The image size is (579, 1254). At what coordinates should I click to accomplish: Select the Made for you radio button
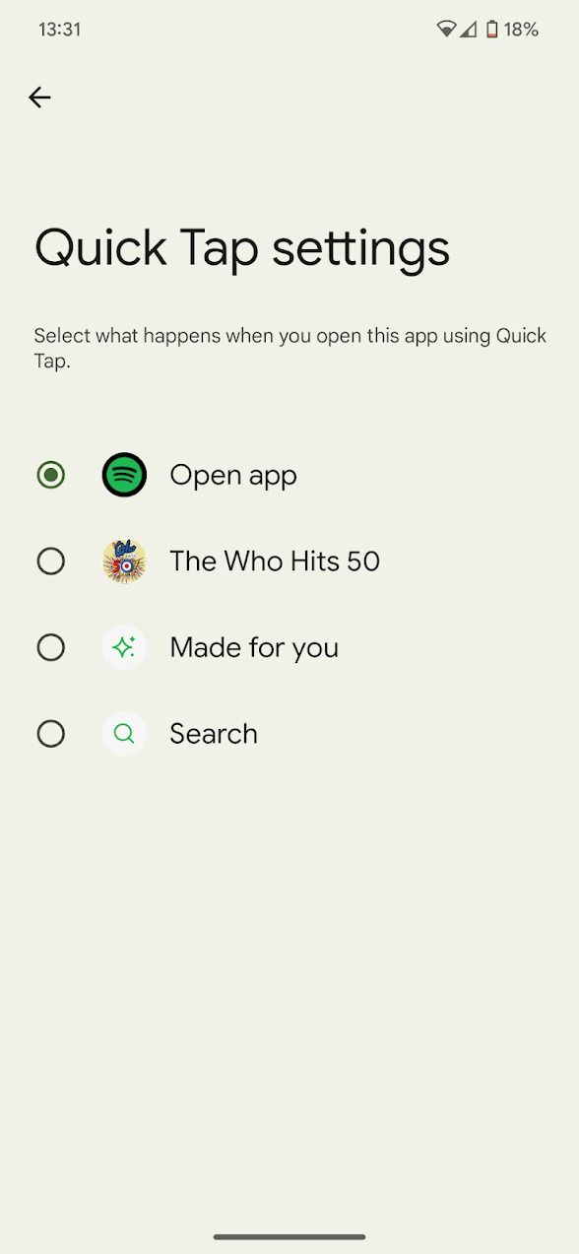pos(51,647)
